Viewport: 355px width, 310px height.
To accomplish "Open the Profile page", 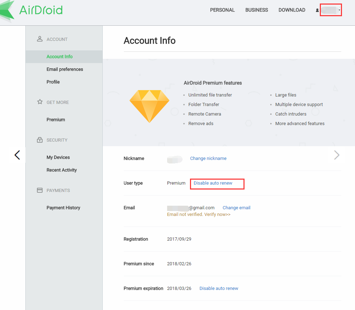I will point(53,82).
